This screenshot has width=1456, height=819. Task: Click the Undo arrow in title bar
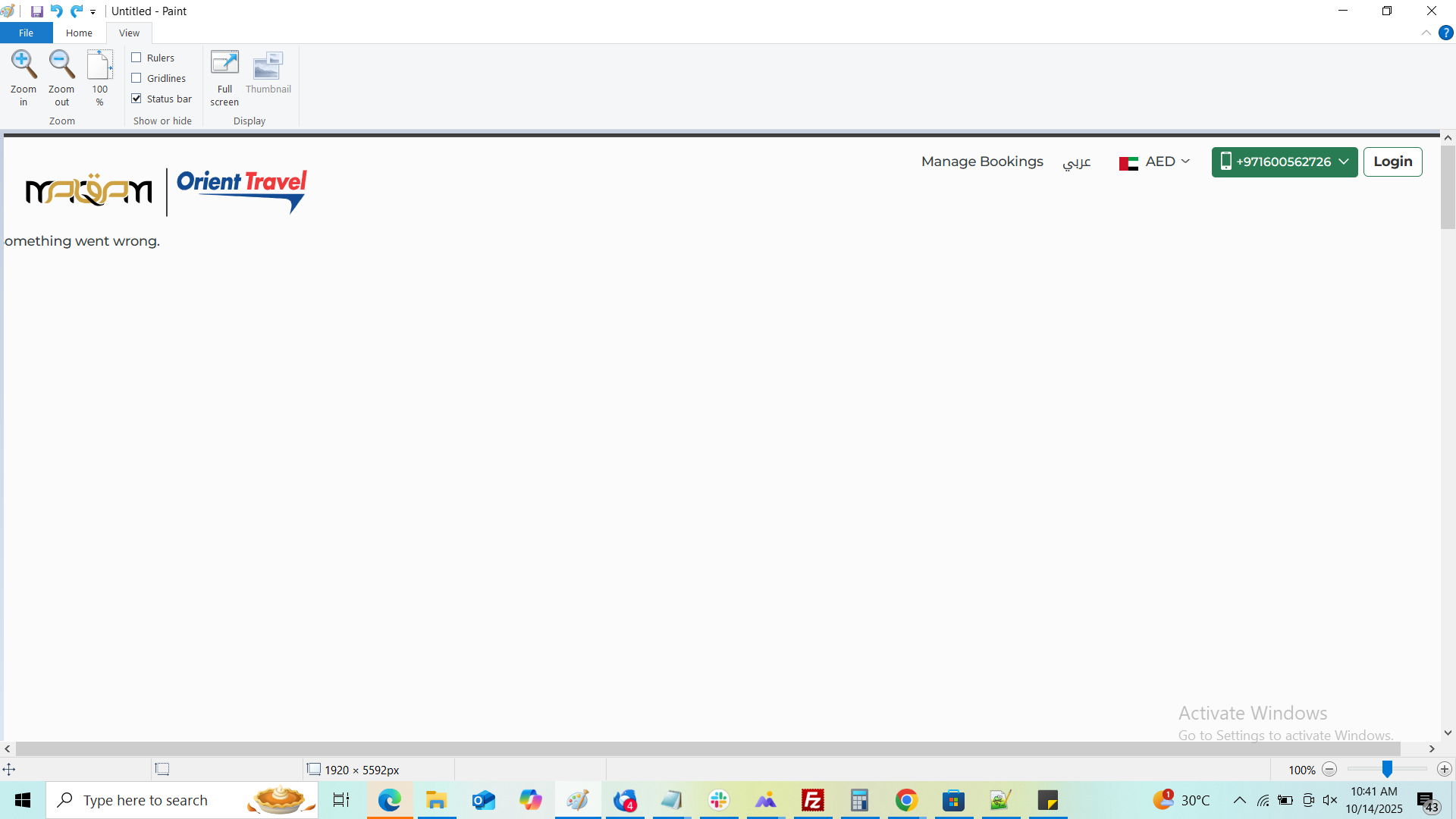pos(57,11)
